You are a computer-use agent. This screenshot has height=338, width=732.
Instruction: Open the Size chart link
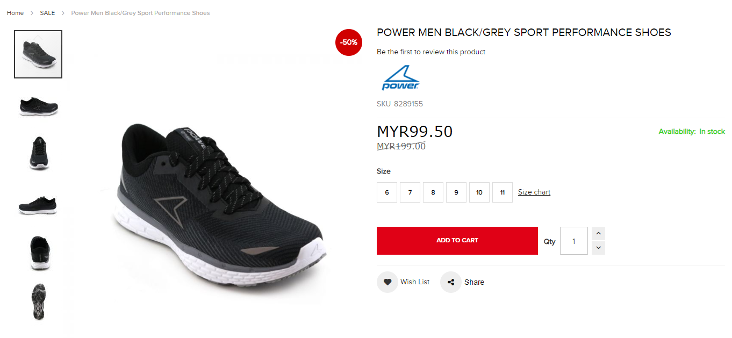[534, 192]
